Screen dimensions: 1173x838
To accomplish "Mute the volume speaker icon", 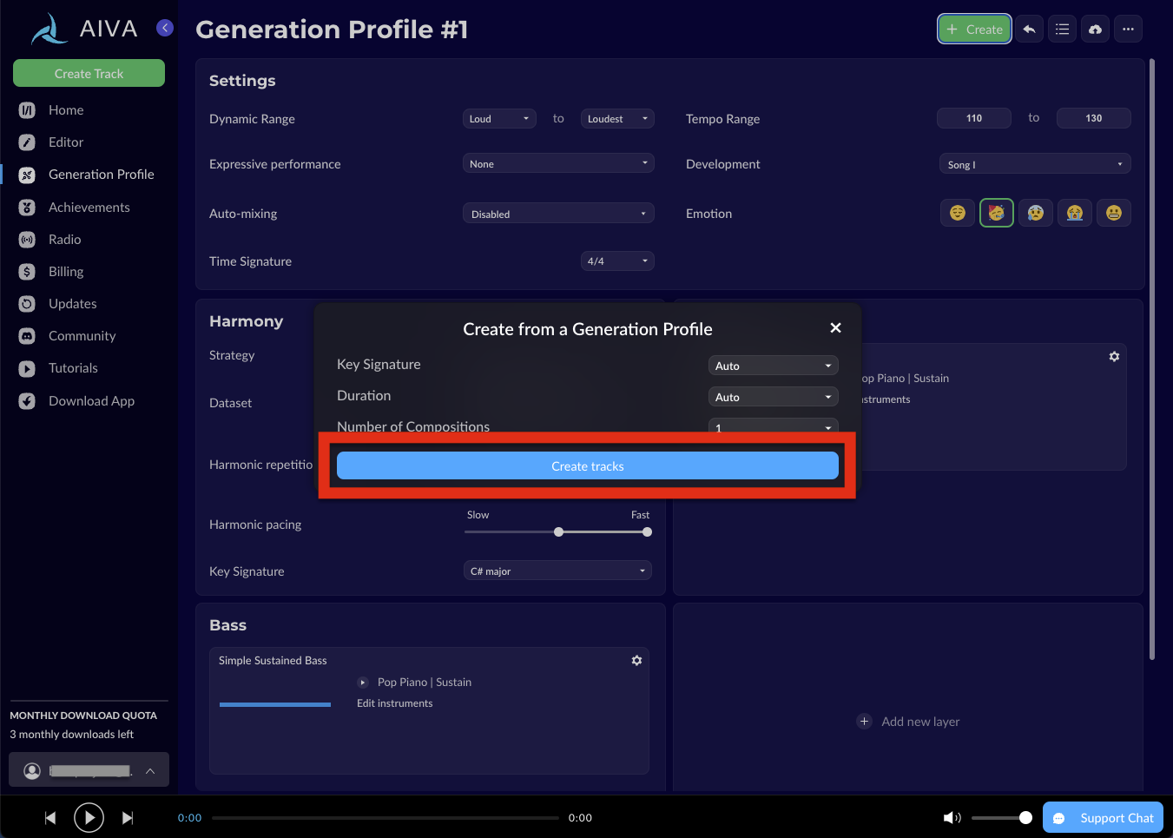I will [x=952, y=818].
